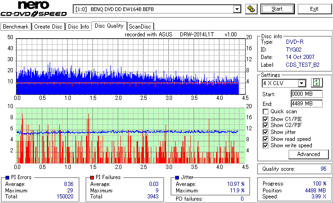Uncheck Show write speed
This screenshot has width=333, height=203.
[265, 145]
